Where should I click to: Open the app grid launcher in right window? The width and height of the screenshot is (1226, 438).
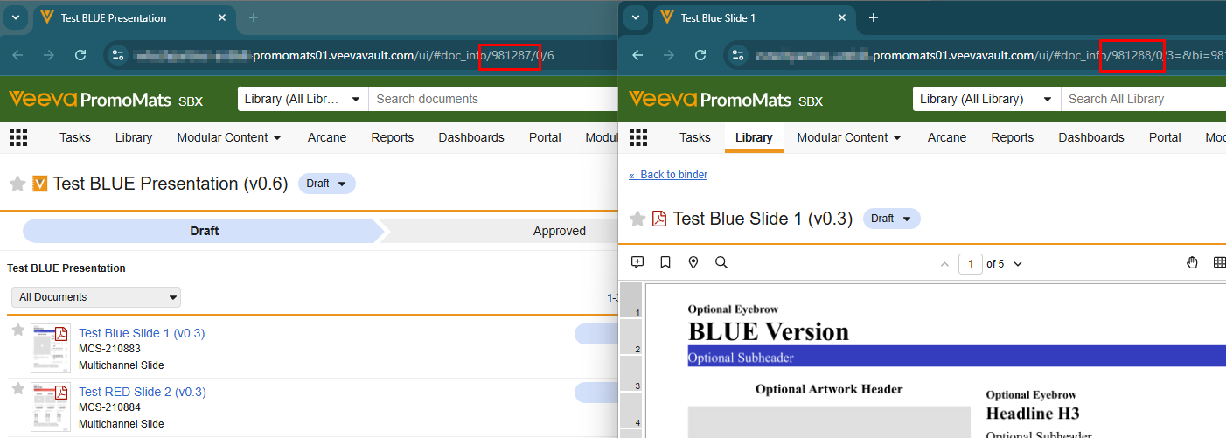click(x=638, y=137)
